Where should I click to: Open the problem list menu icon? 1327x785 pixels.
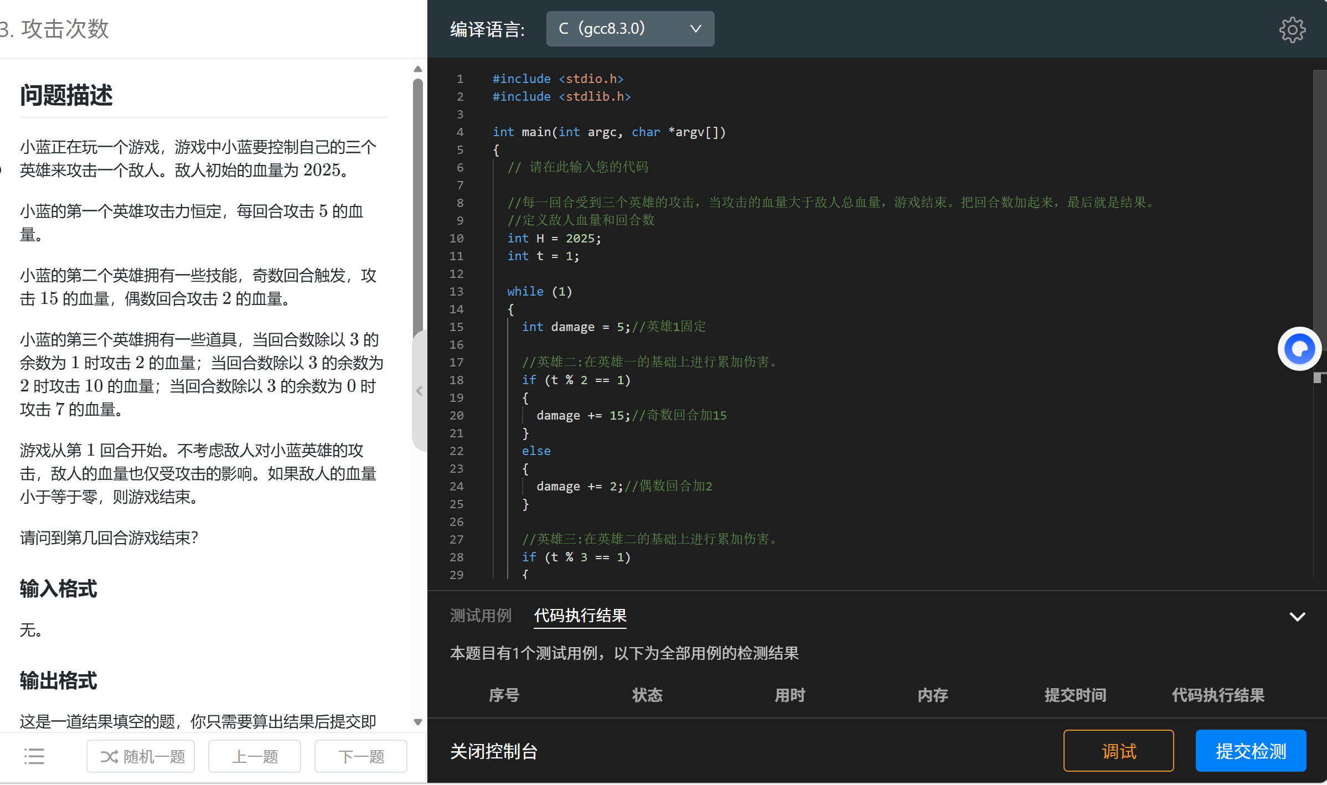(34, 756)
